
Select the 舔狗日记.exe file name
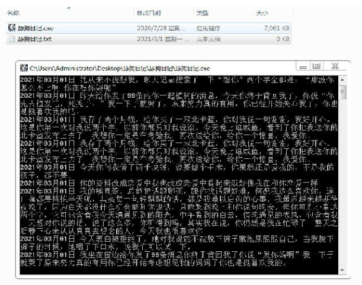click(x=36, y=28)
